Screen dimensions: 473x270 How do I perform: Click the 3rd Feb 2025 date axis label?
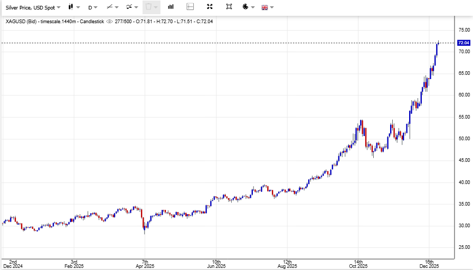(x=74, y=264)
